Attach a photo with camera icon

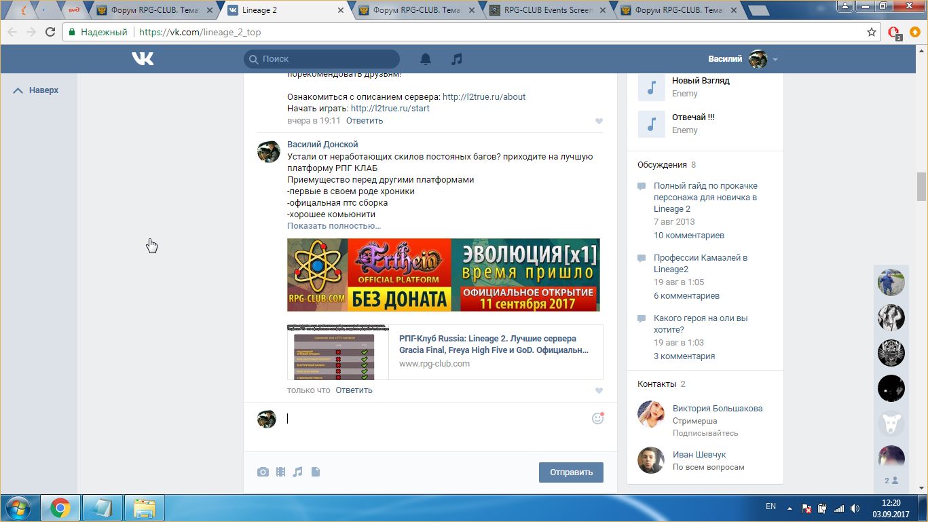click(x=263, y=472)
